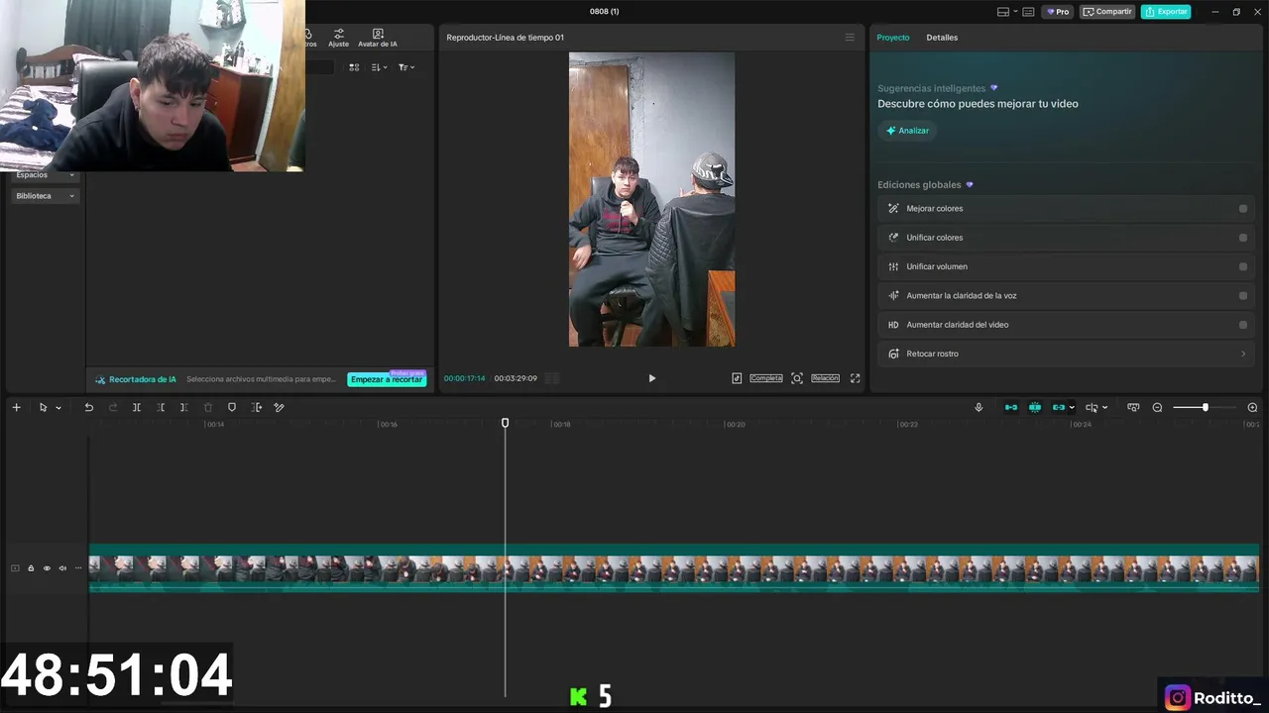The width and height of the screenshot is (1269, 713).
Task: Click the panel list icon in title bar
Action: click(x=1028, y=12)
